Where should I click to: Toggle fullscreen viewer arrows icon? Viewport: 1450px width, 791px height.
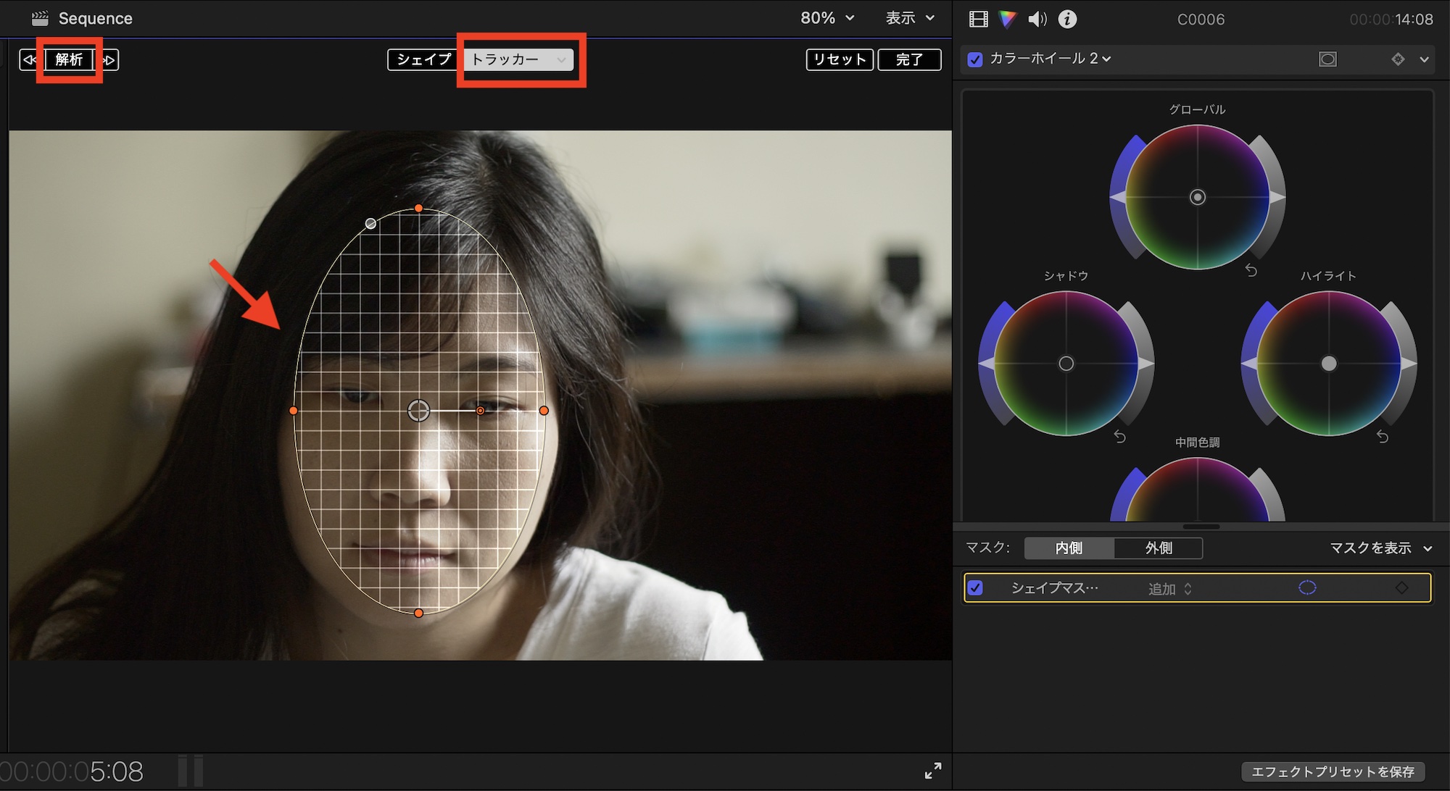[933, 771]
